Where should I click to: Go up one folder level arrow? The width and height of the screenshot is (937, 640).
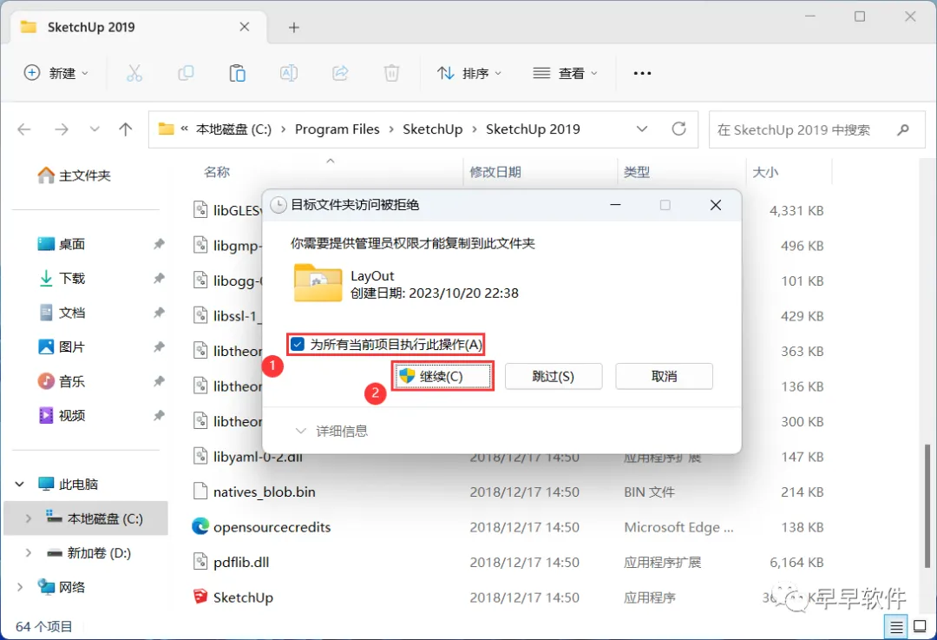[x=125, y=129]
